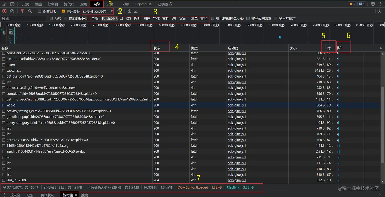Open the warnings badge showing 2
Screen dimensions: 385x197
[x=352, y=4]
